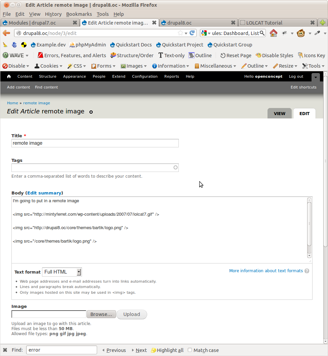Switch to the VIEW tab
Viewport: 328px width, 356px height.
(280, 113)
